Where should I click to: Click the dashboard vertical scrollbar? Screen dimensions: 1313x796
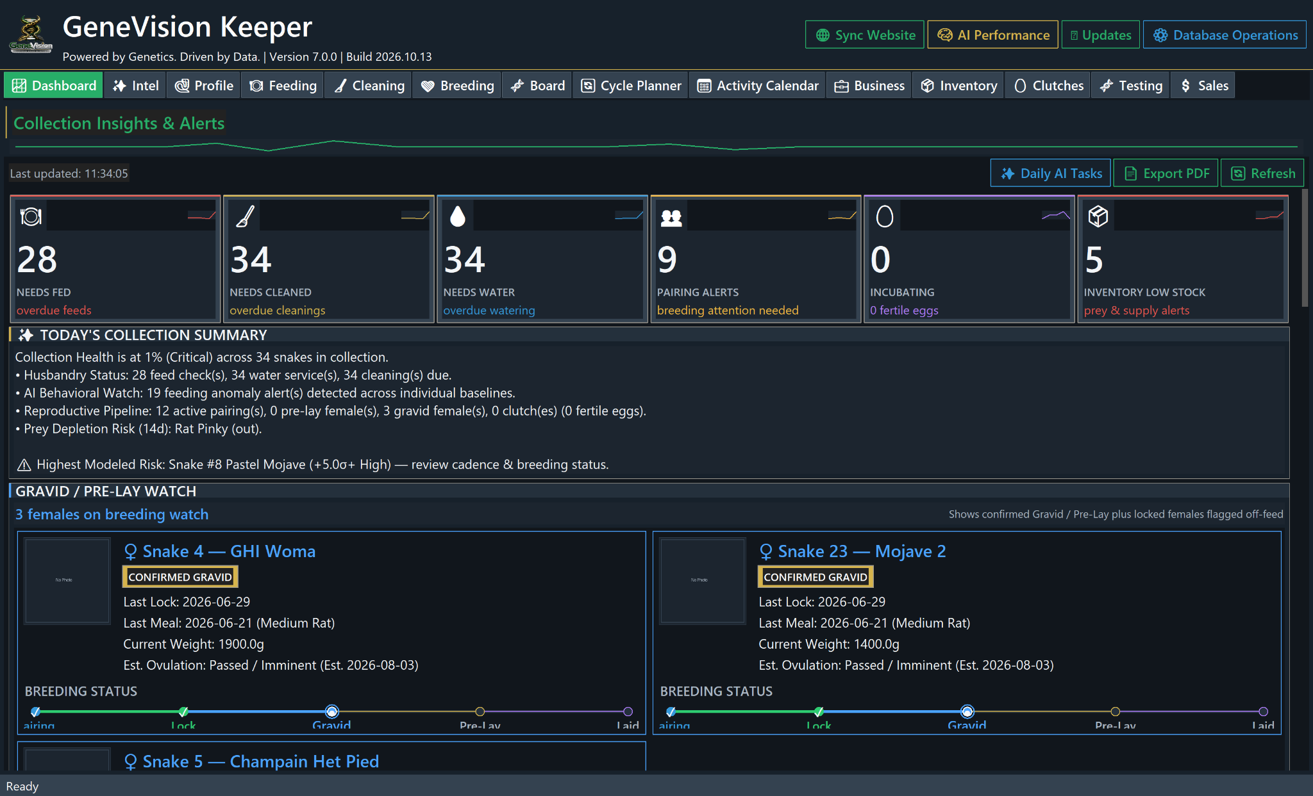point(1305,248)
